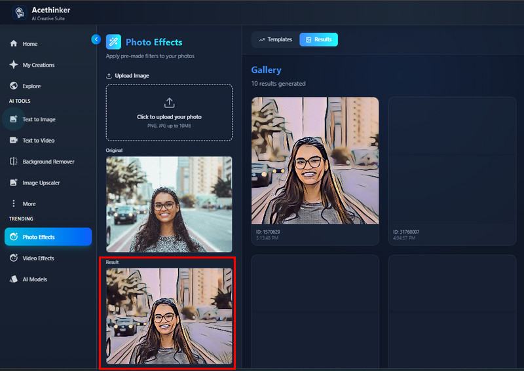
Task: Switch to the Results tab
Action: pyautogui.click(x=318, y=40)
